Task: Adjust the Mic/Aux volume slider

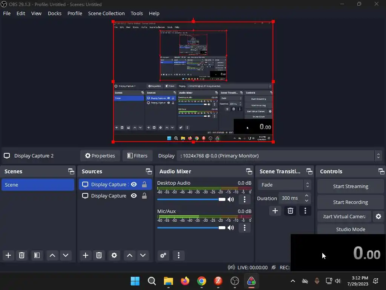Action: pos(191,228)
